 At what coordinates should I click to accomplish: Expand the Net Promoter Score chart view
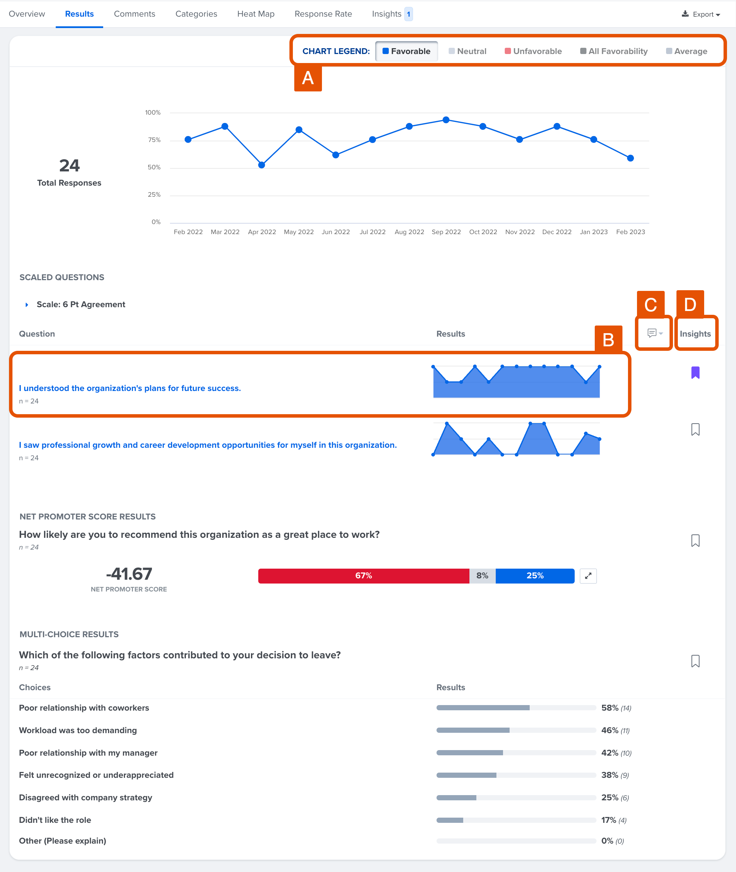(x=588, y=576)
